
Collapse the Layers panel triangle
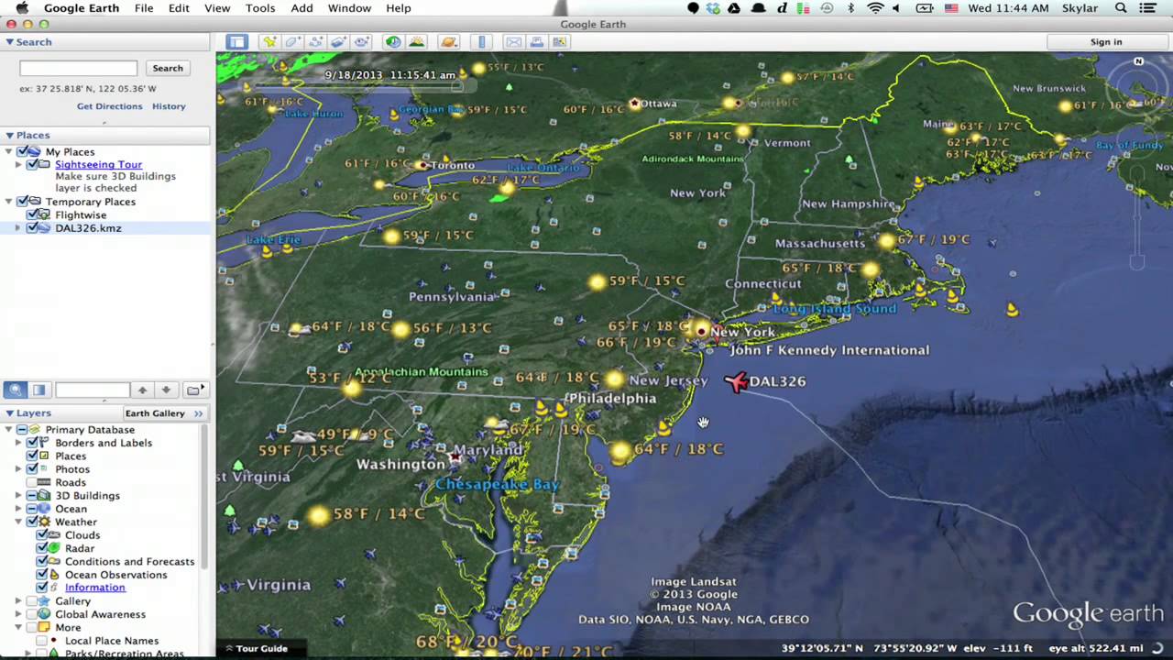[x=9, y=413]
